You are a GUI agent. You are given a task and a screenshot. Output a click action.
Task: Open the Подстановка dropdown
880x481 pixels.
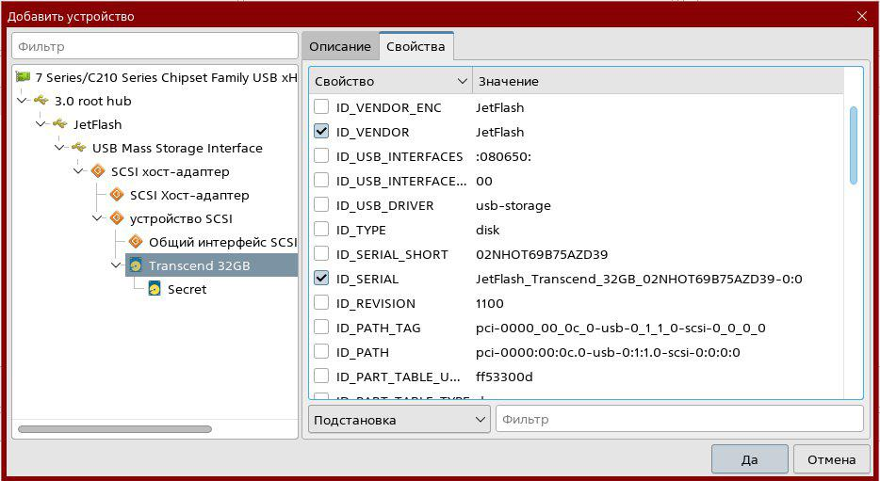399,420
